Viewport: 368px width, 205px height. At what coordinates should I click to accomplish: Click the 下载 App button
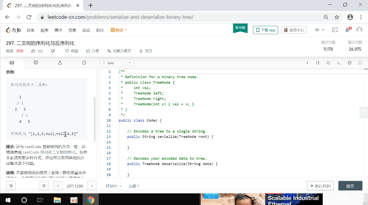pyautogui.click(x=266, y=30)
